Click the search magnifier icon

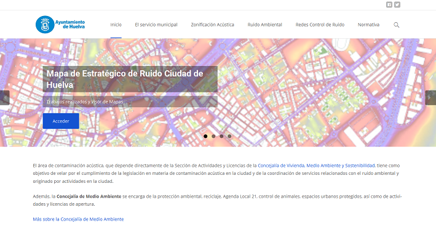pos(396,25)
